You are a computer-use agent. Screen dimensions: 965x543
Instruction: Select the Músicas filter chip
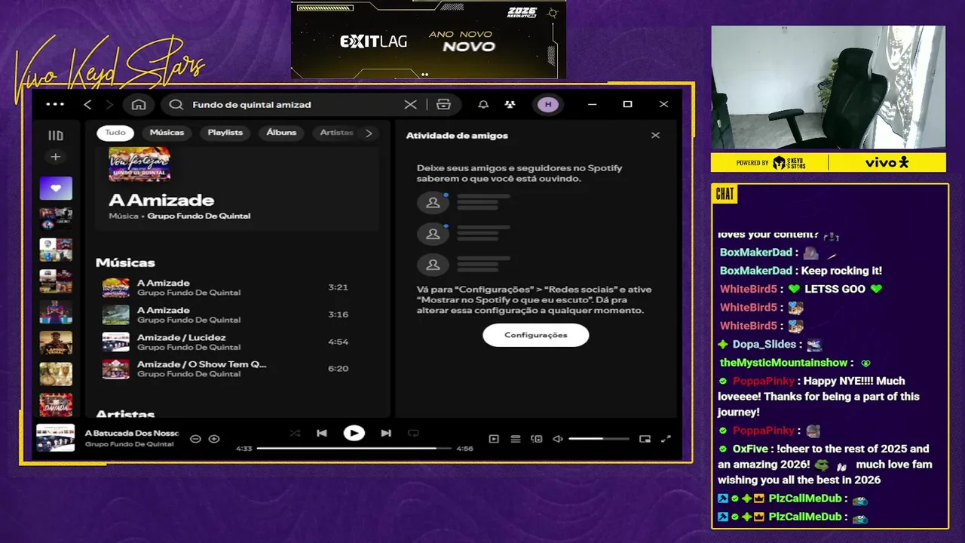click(167, 133)
